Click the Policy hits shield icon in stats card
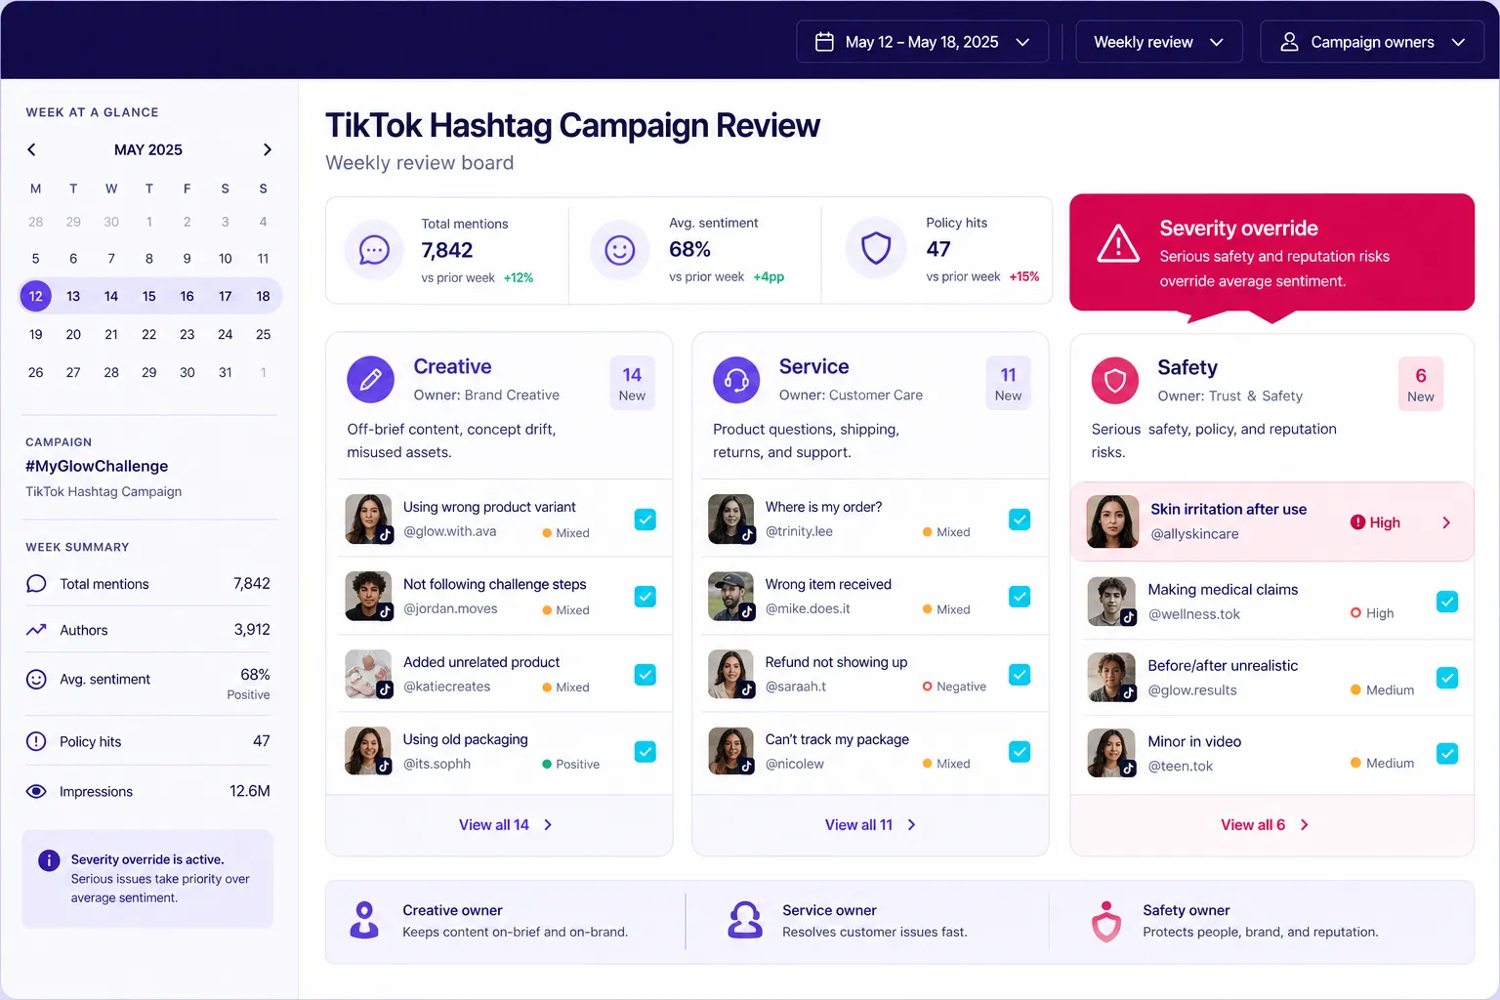1500x1000 pixels. pyautogui.click(x=876, y=248)
